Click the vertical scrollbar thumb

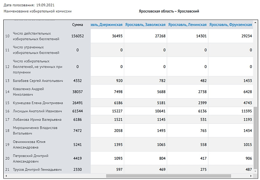point(255,137)
